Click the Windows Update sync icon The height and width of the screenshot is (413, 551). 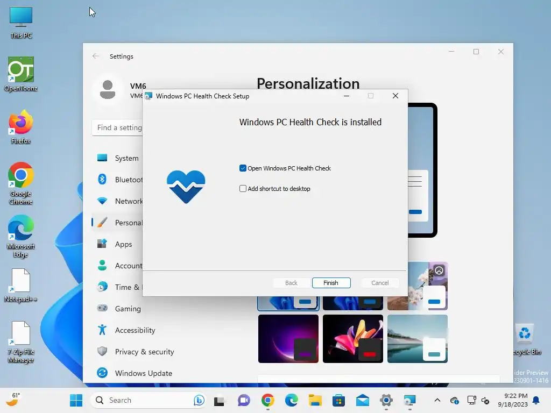[102, 373]
